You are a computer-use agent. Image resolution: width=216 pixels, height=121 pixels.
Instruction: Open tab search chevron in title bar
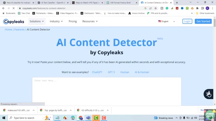[x=190, y=2]
